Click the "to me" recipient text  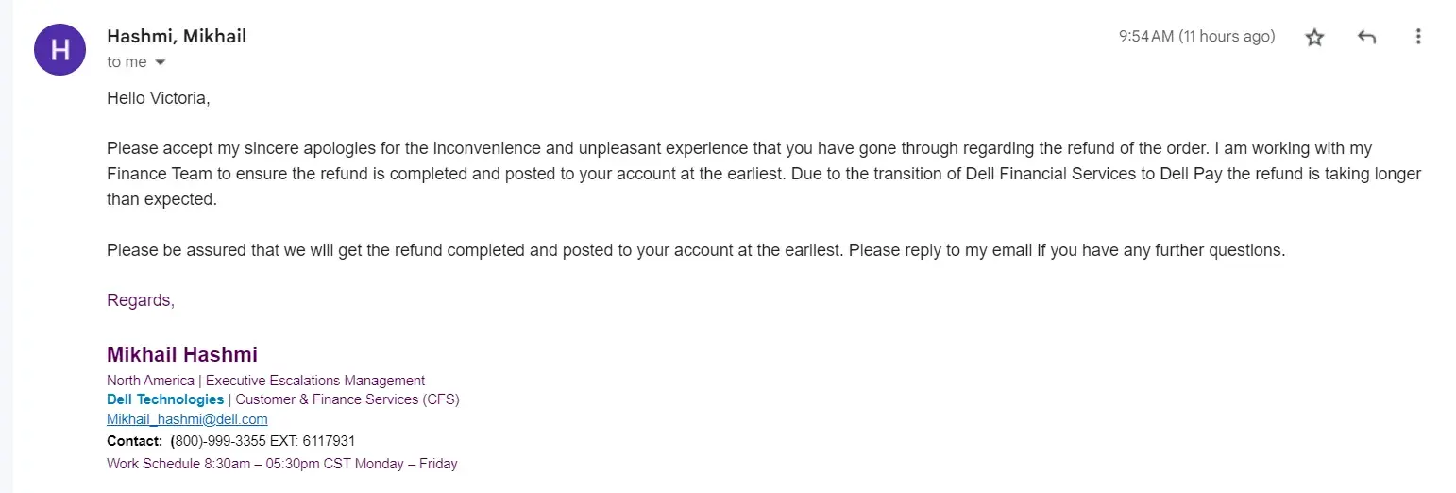127,62
